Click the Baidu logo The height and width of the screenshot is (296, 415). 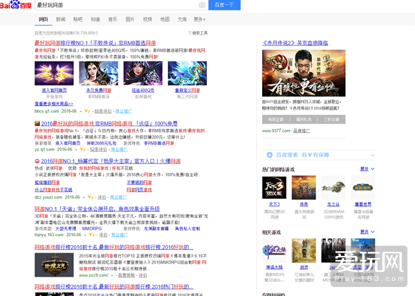[x=21, y=6]
